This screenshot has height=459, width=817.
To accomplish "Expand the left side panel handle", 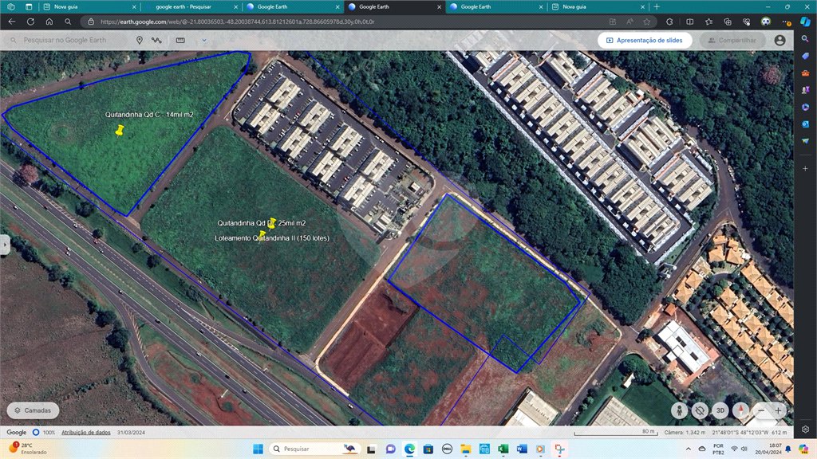I will [5, 245].
